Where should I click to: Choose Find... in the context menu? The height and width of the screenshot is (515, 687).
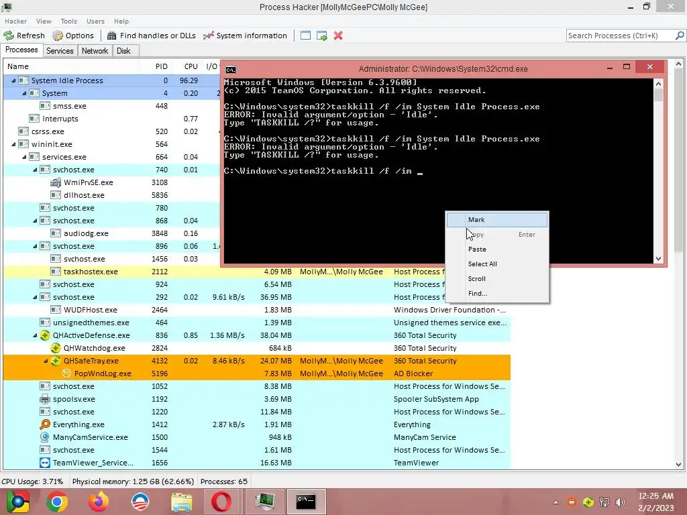(497, 294)
